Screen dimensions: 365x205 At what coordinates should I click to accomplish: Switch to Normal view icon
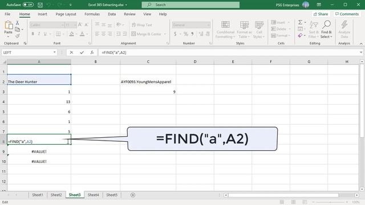pyautogui.click(x=282, y=202)
